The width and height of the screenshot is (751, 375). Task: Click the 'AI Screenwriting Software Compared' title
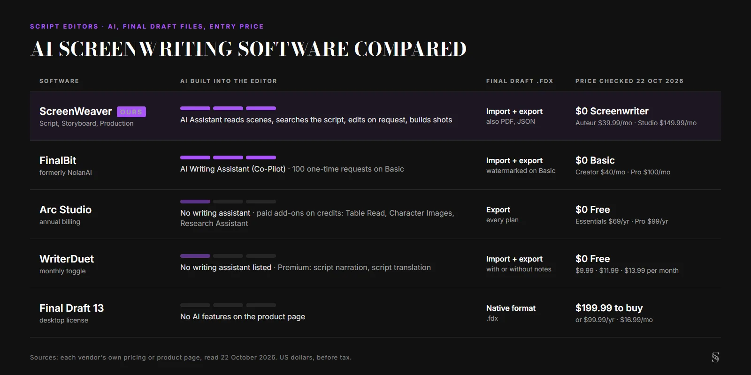click(x=249, y=49)
